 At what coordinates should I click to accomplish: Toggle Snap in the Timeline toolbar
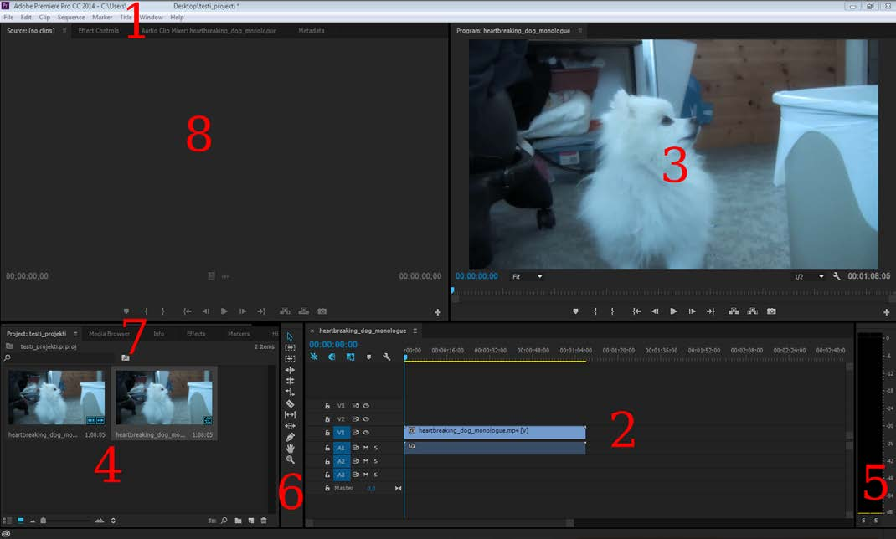tap(332, 357)
